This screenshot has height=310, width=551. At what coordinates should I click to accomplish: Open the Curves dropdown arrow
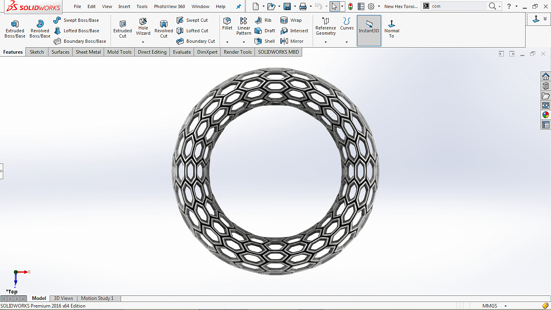point(346,42)
